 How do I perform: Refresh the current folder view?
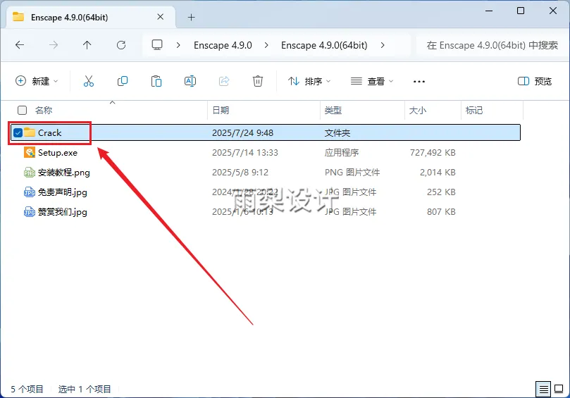[121, 45]
